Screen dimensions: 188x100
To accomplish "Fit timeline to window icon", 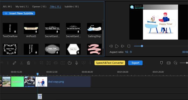I will coord(168,63).
